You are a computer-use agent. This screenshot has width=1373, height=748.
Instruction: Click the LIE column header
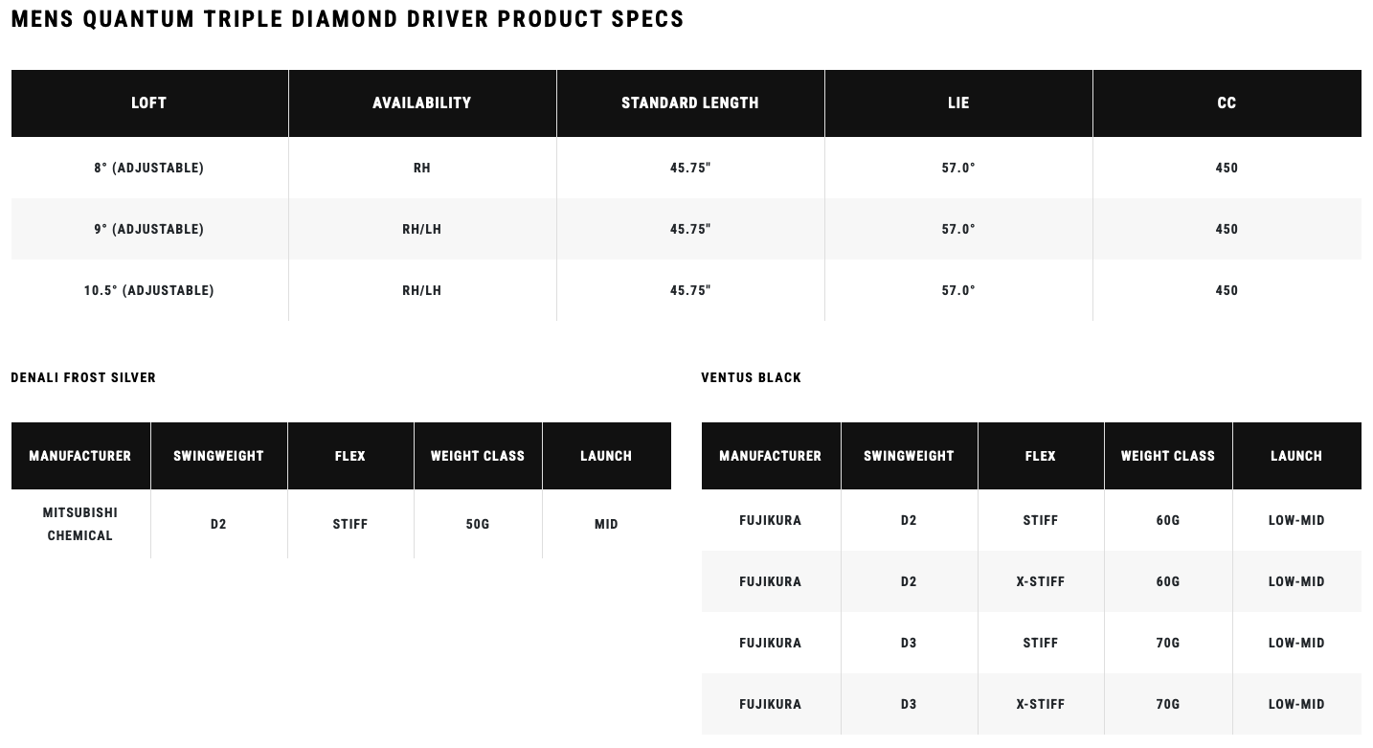coord(958,102)
